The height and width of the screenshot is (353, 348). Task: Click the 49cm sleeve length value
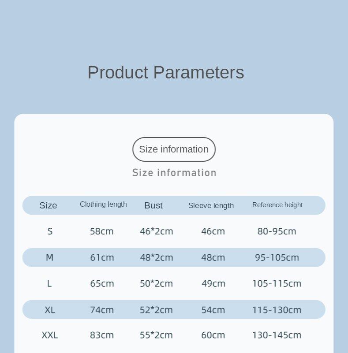point(213,283)
